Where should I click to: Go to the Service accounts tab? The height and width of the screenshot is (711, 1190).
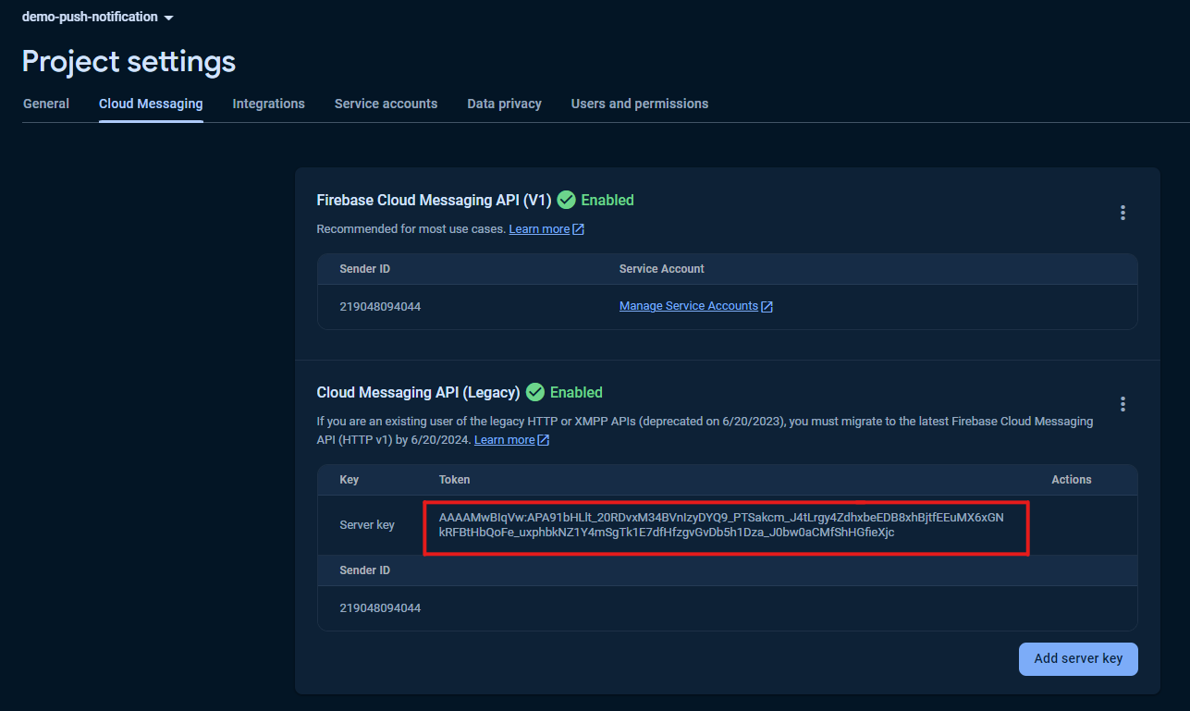[386, 104]
